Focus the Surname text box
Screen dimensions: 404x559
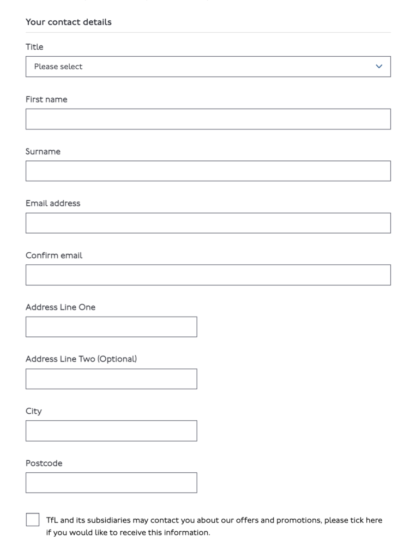pos(208,171)
